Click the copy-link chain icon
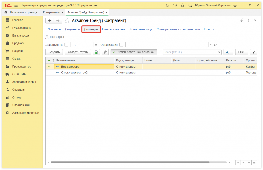The image size is (263, 170). 241,20
